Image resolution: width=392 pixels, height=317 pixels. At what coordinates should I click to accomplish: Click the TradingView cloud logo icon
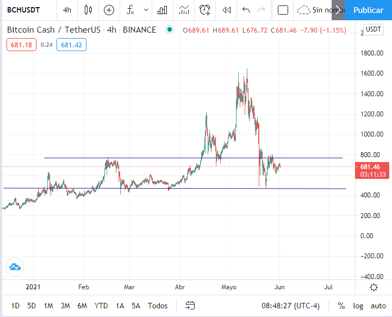(15, 267)
